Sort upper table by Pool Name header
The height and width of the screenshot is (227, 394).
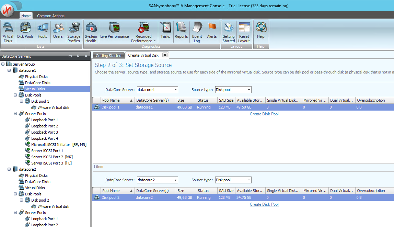click(117, 100)
